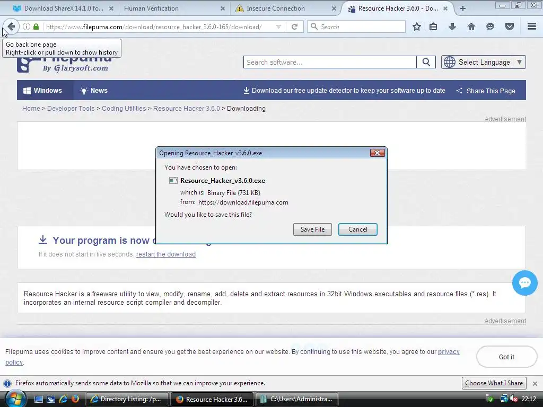Open Coding Utilities breadcrumb

pos(124,109)
